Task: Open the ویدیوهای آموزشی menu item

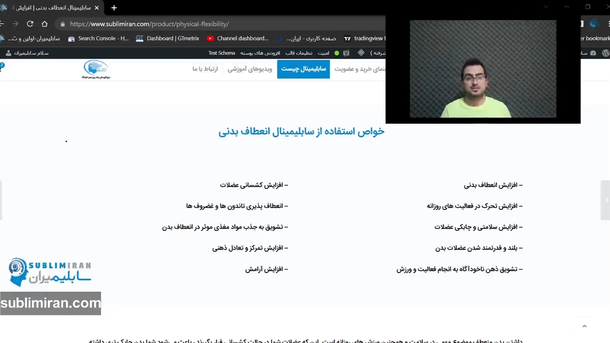Action: pyautogui.click(x=250, y=69)
